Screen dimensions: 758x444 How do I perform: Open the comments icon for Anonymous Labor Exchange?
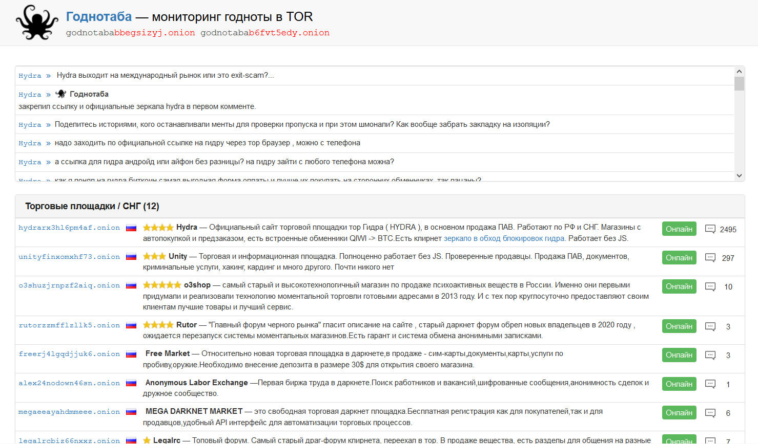(x=710, y=384)
